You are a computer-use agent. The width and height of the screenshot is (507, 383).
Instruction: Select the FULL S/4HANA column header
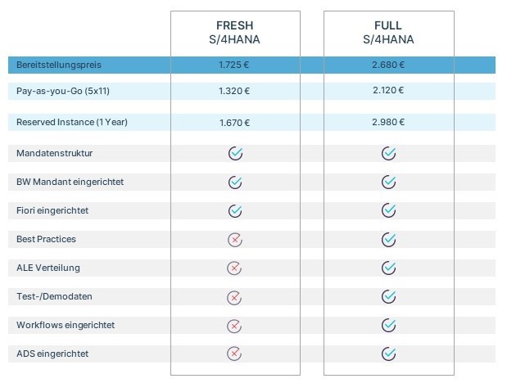pyautogui.click(x=388, y=32)
